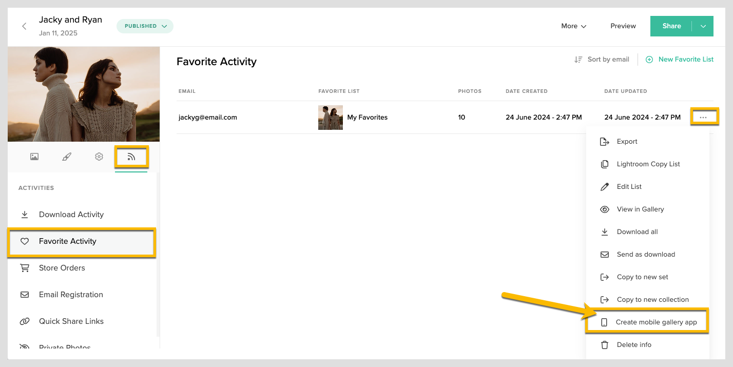Image resolution: width=733 pixels, height=367 pixels.
Task: Click the Share button
Action: coord(671,26)
